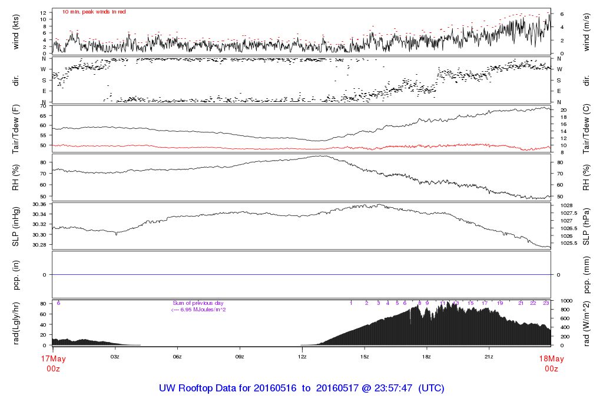Click the purple hour label "19"
The height and width of the screenshot is (412, 603).
point(500,303)
